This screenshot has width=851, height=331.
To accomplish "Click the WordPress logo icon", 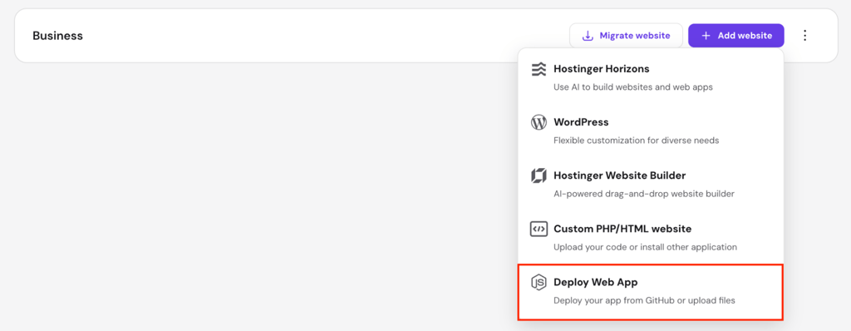I will pyautogui.click(x=538, y=122).
